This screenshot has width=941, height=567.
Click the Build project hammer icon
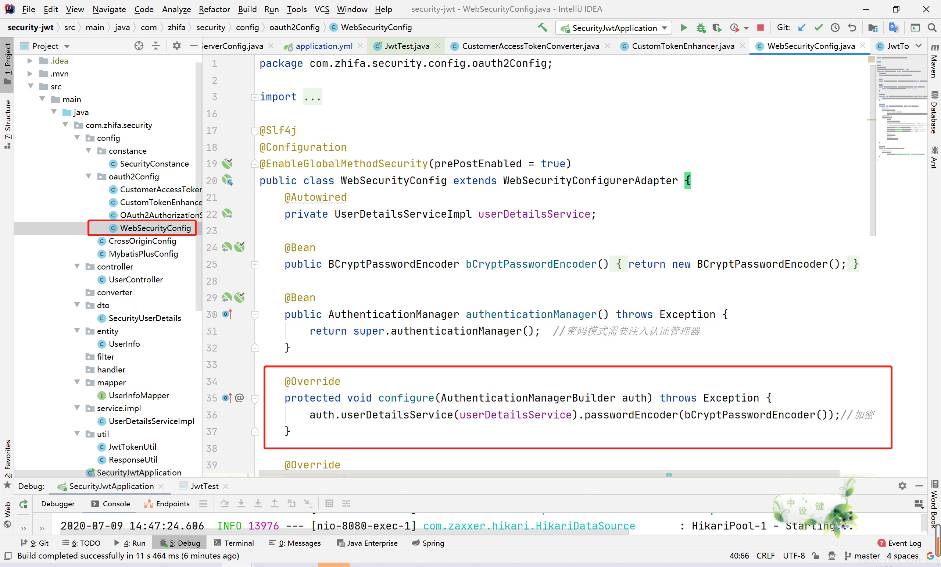[x=542, y=28]
